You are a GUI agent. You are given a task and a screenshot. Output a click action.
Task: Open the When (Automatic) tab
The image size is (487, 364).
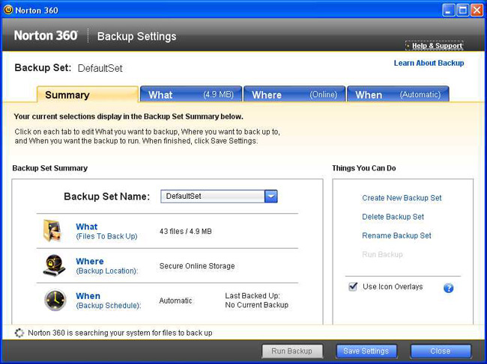398,94
